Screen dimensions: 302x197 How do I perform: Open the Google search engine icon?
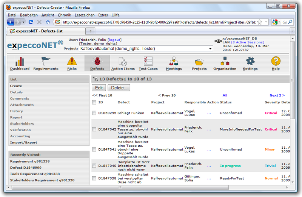point(275,22)
